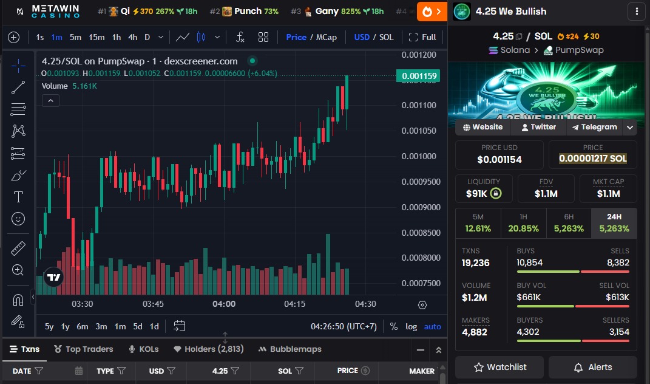Switch to the Txns tab
This screenshot has width=650, height=384.
[x=24, y=349]
